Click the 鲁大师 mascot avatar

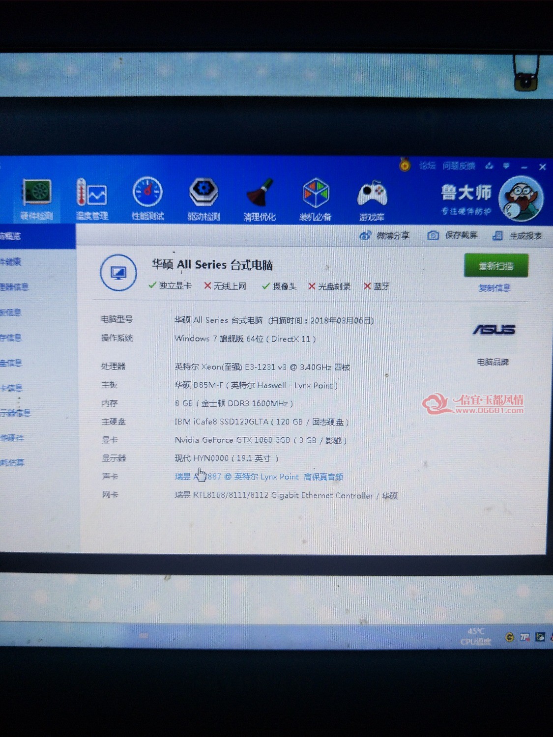pos(521,198)
